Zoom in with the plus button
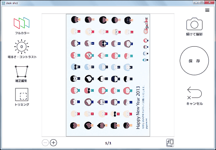216x150 pixels. pos(54,143)
